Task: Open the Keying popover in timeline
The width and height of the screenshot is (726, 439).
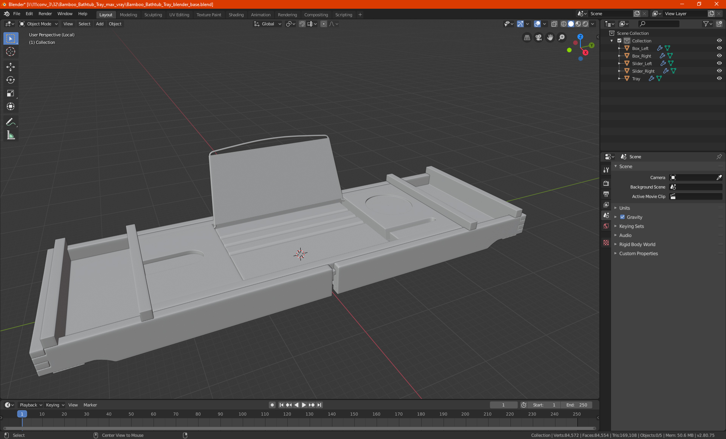Action: (55, 405)
